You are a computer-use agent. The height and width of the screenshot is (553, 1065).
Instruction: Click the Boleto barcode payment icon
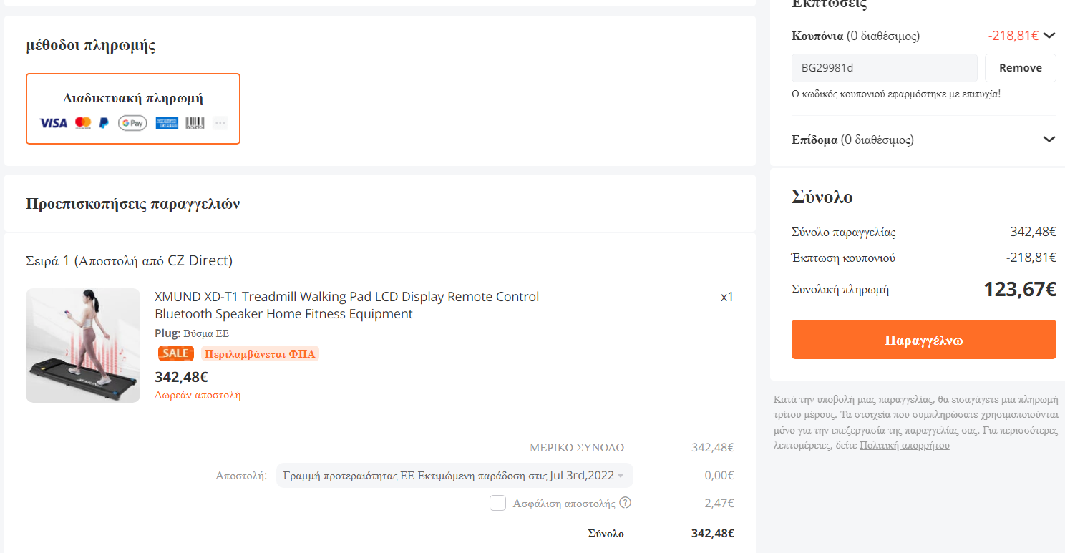coord(195,123)
